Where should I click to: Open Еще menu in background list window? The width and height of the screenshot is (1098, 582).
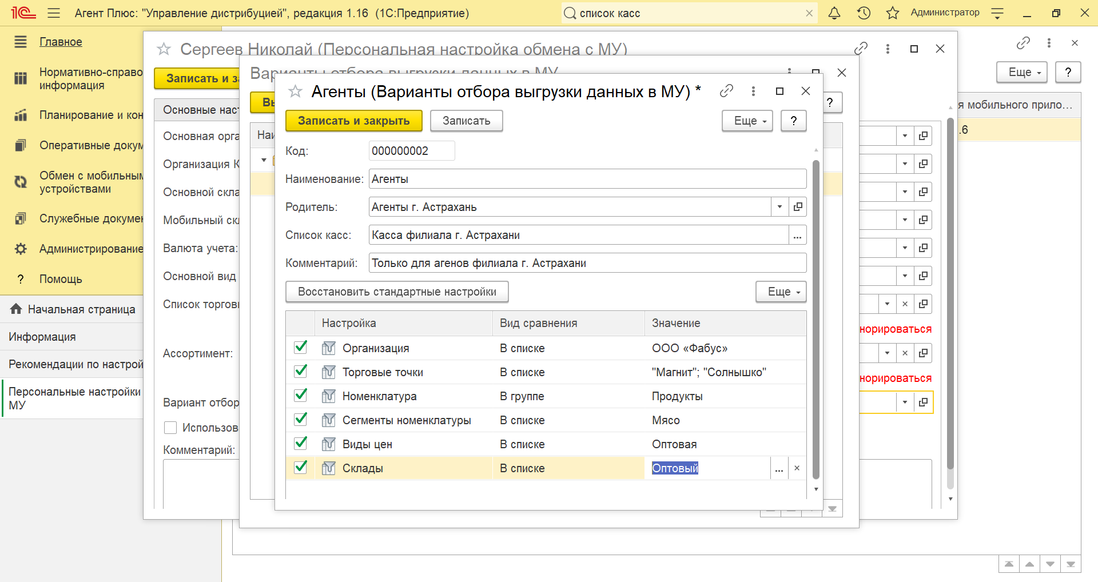tap(1022, 72)
